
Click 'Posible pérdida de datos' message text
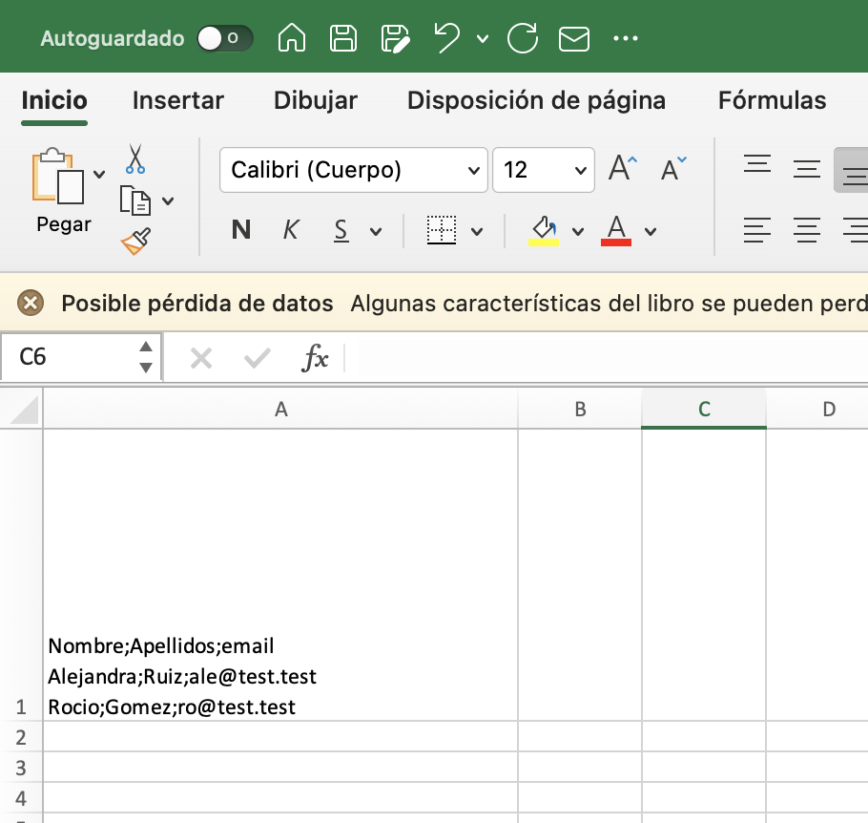(197, 304)
